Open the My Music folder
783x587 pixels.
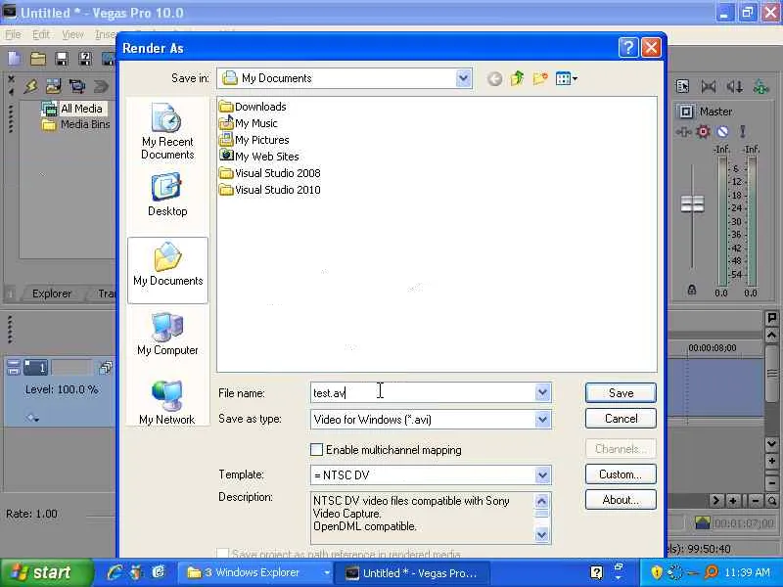(249, 123)
